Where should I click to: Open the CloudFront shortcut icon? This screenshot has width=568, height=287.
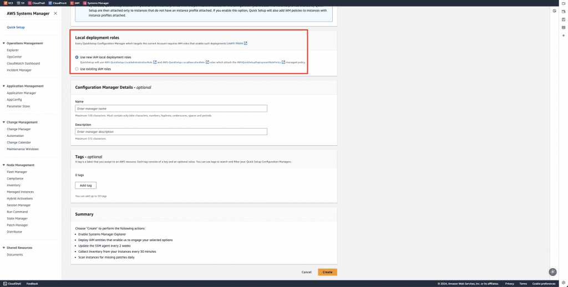coord(50,3)
